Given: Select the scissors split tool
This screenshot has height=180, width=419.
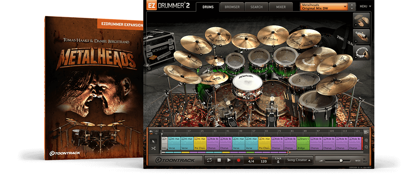Looking at the screenshot, I should [x=153, y=148].
